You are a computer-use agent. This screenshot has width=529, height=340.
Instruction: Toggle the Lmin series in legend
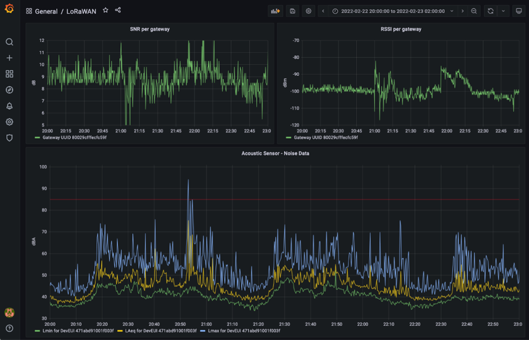tap(79, 330)
